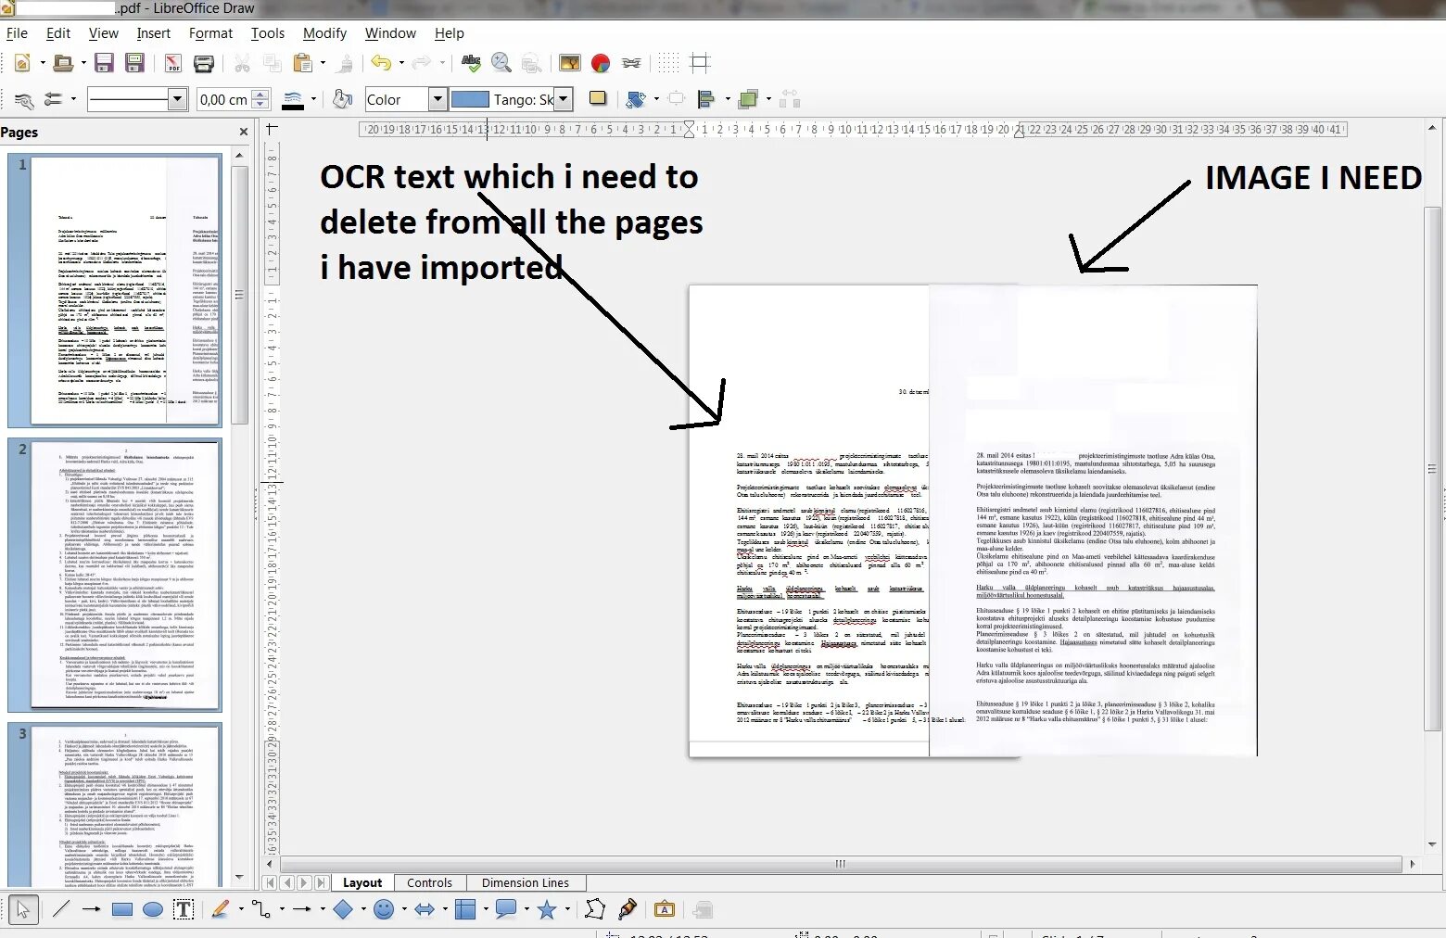1446x938 pixels.
Task: Open the Format menu
Action: point(210,33)
